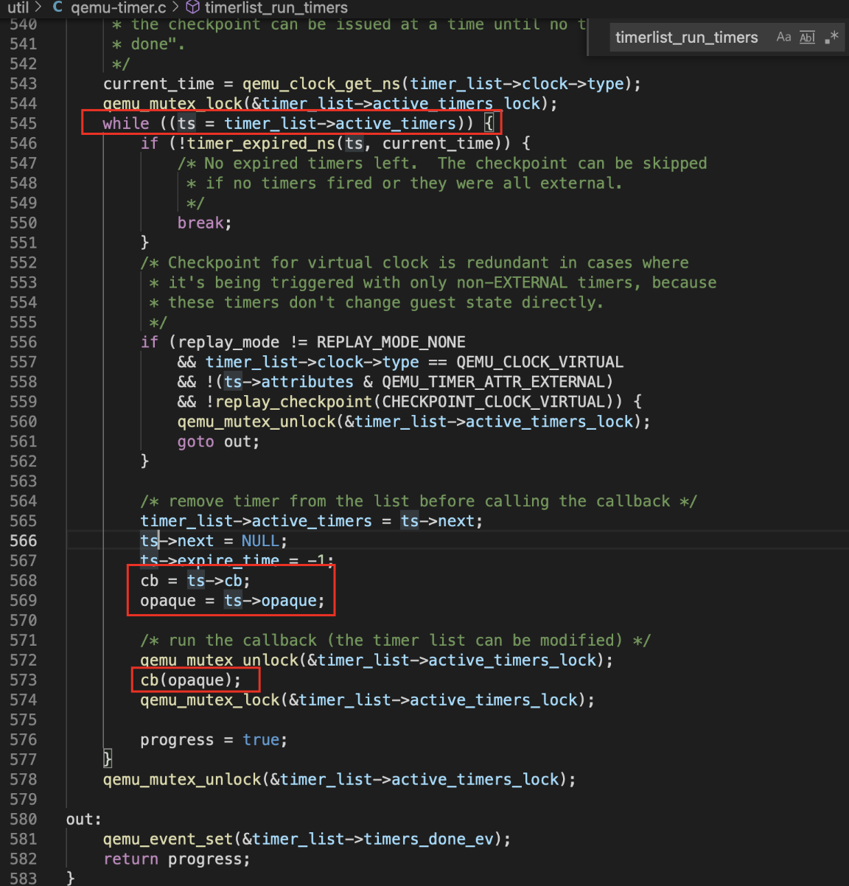Open the util folder breadcrumb

18,7
